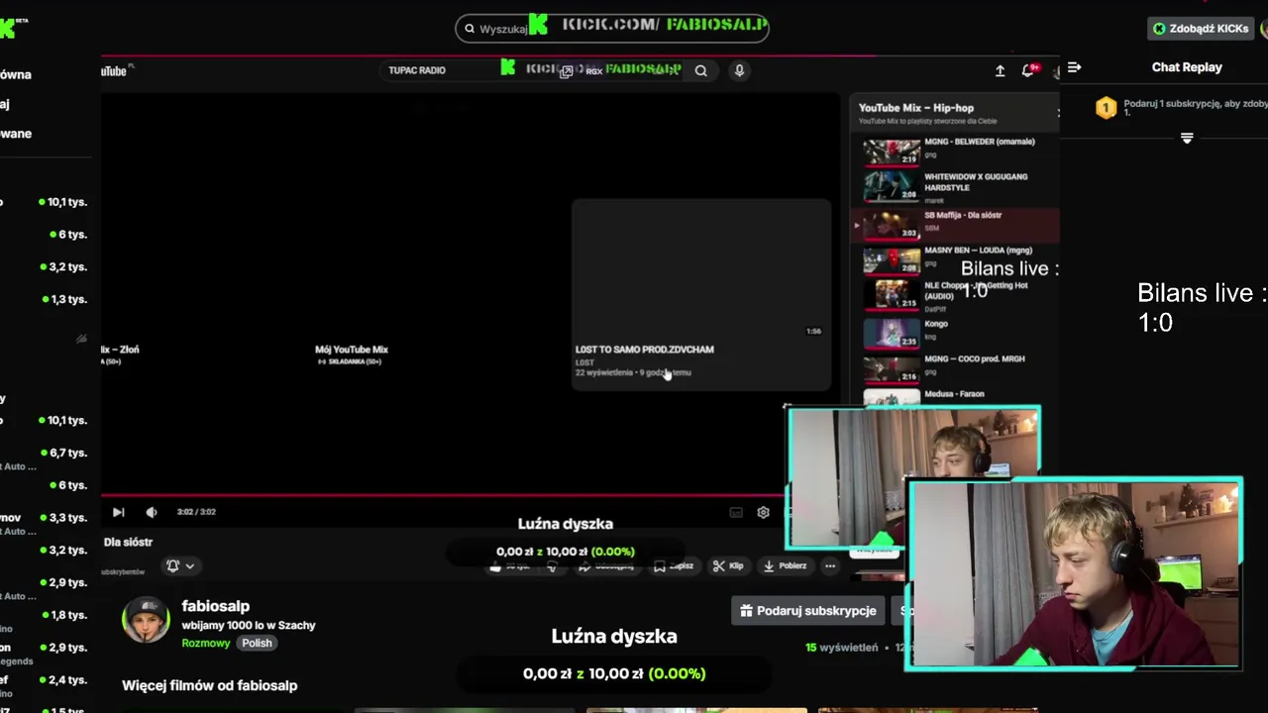Open subscription notification bell dropdown

point(179,565)
